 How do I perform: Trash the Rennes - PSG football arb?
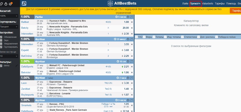(128, 100)
